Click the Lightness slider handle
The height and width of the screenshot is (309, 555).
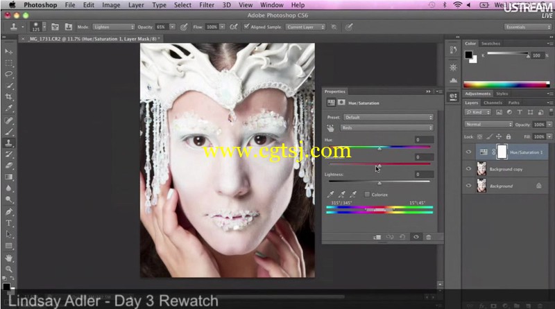[379, 183]
